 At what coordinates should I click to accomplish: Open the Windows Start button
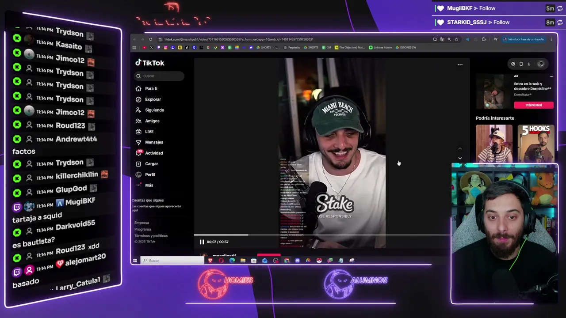click(x=135, y=261)
